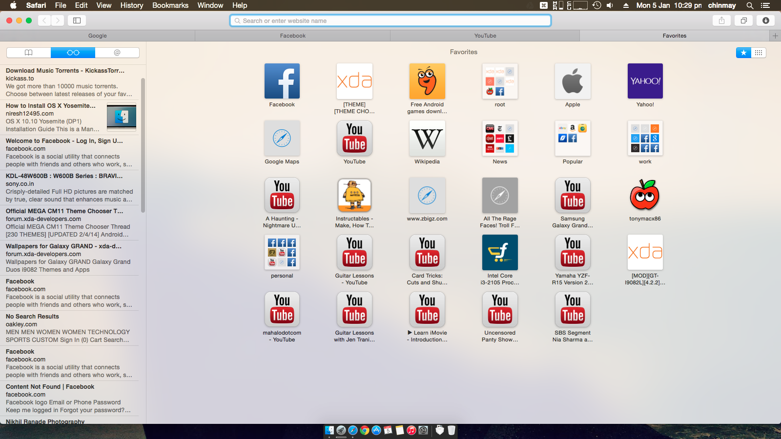
Task: Open the Bookmarks menu
Action: pos(170,5)
